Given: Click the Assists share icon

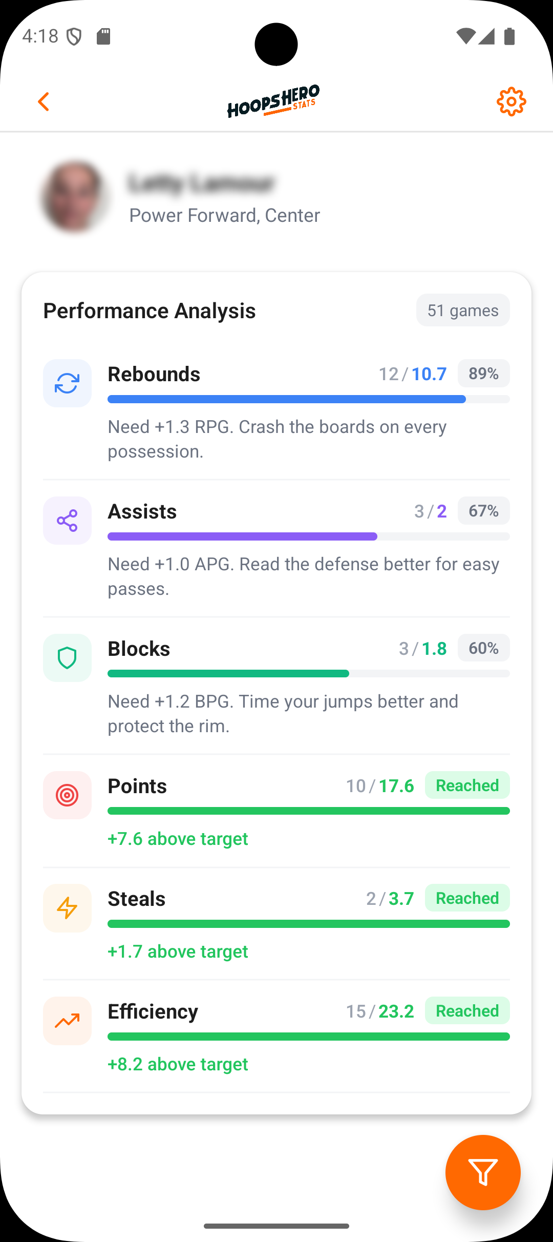Looking at the screenshot, I should [67, 520].
